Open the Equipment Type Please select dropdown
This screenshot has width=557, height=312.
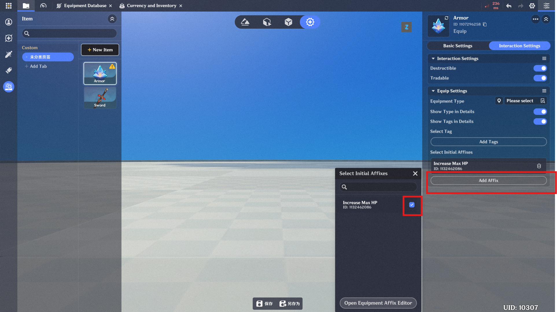point(525,101)
